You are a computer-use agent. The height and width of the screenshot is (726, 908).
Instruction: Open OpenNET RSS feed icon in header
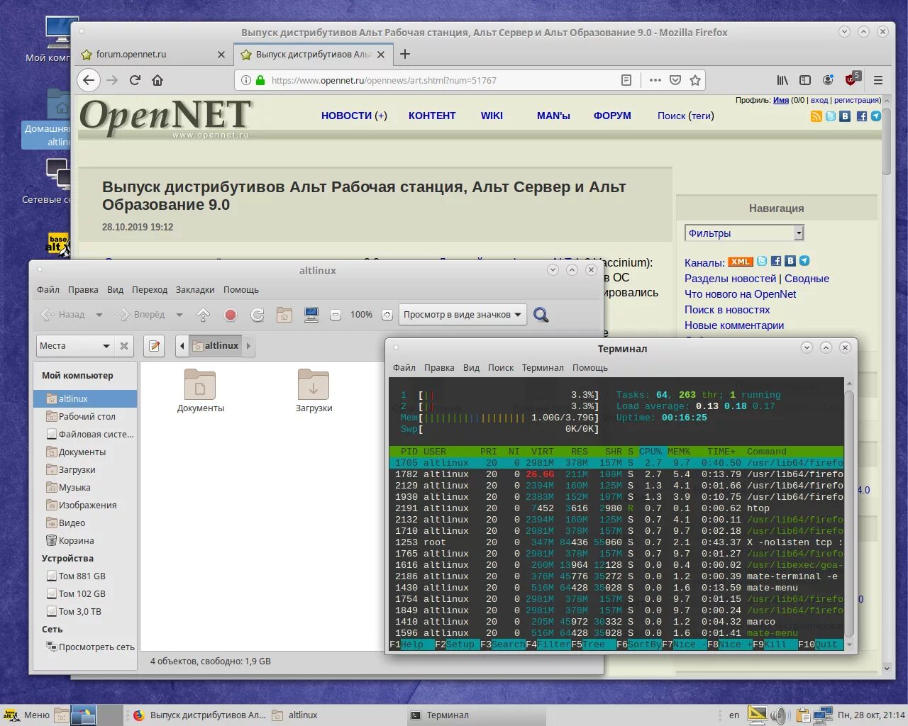[816, 116]
